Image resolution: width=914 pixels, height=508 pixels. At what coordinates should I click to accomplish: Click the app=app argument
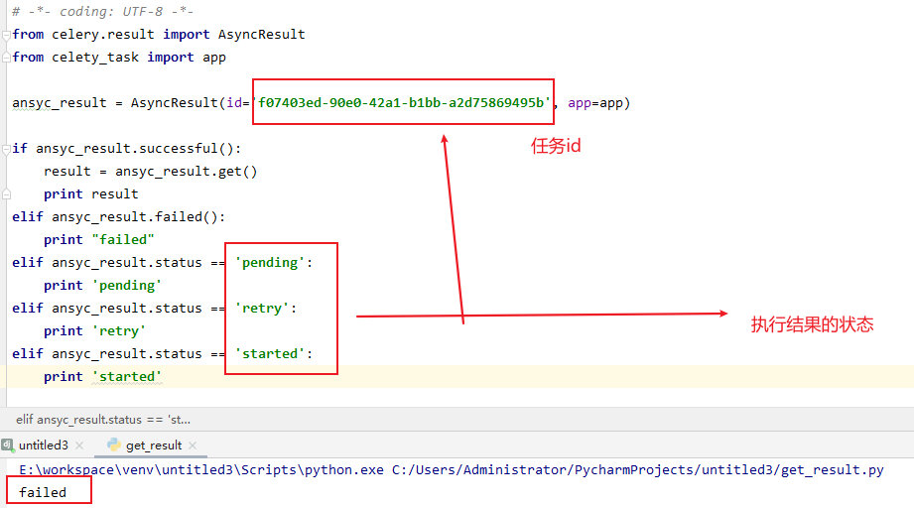[595, 103]
